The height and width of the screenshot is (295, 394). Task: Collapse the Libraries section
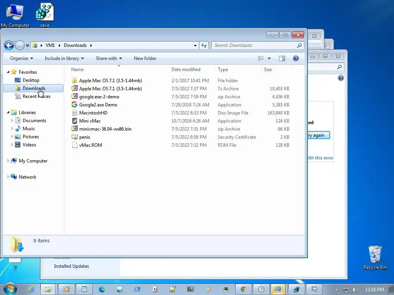(8, 113)
